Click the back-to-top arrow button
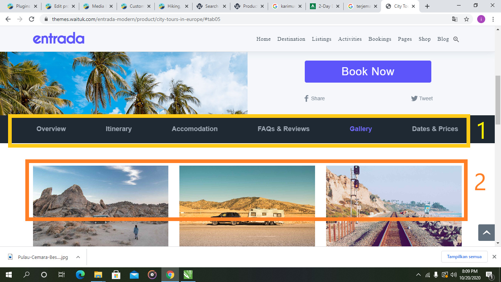This screenshot has height=282, width=501. (x=486, y=232)
